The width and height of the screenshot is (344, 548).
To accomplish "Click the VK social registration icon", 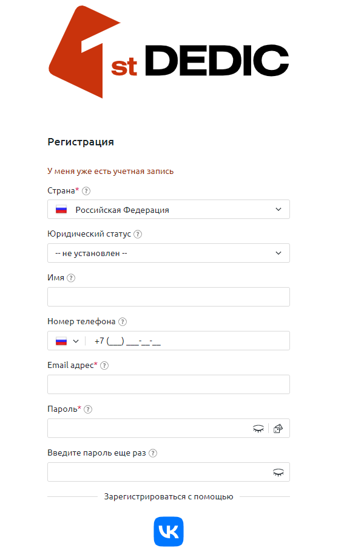I will click(x=168, y=531).
